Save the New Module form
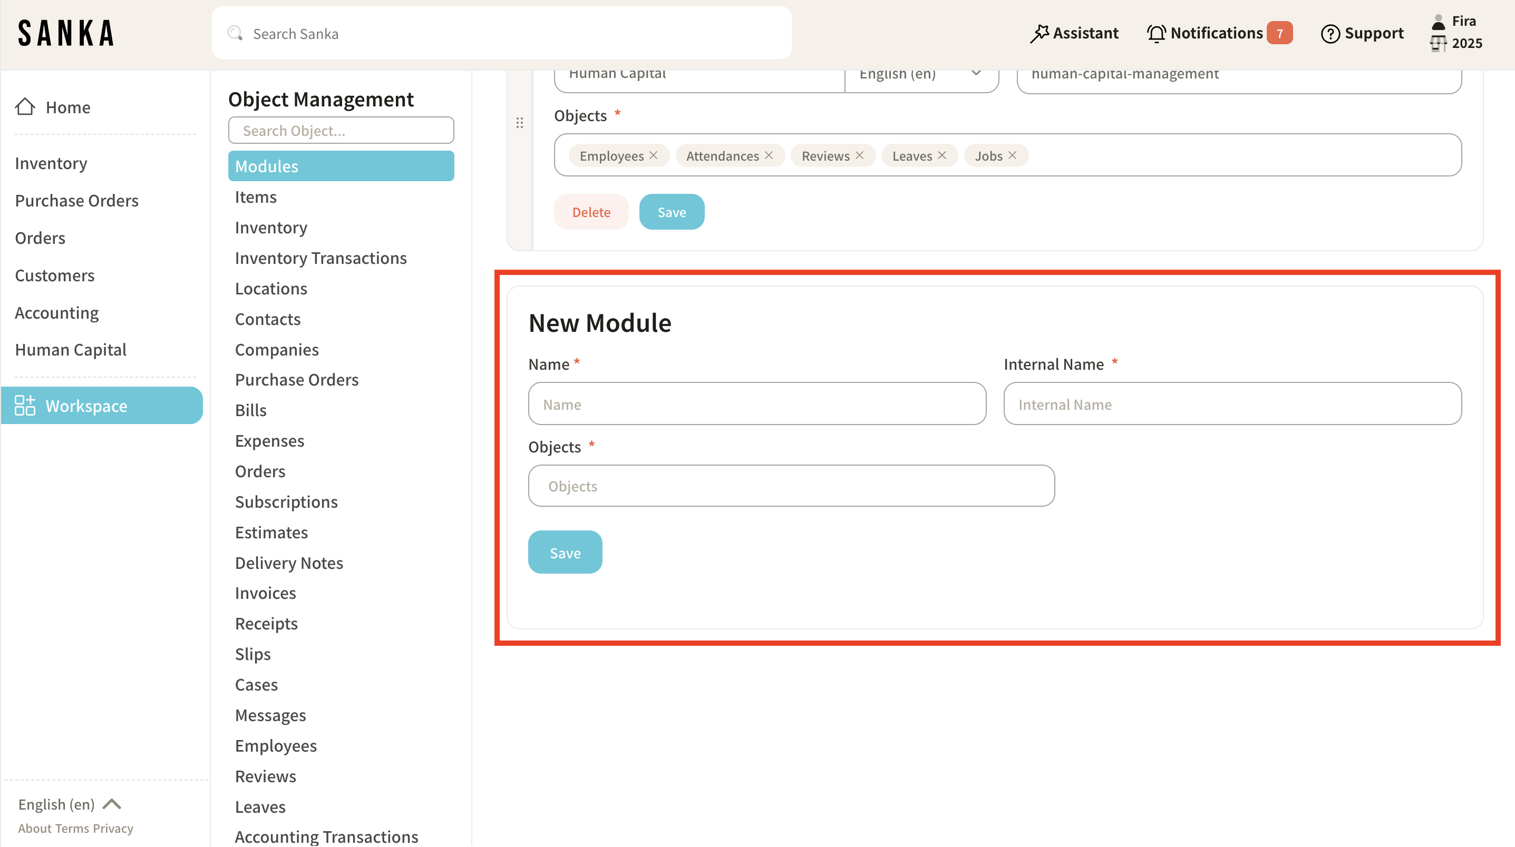 pyautogui.click(x=565, y=553)
